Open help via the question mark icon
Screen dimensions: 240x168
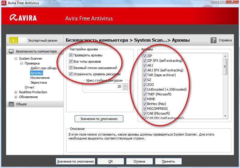(x=213, y=40)
